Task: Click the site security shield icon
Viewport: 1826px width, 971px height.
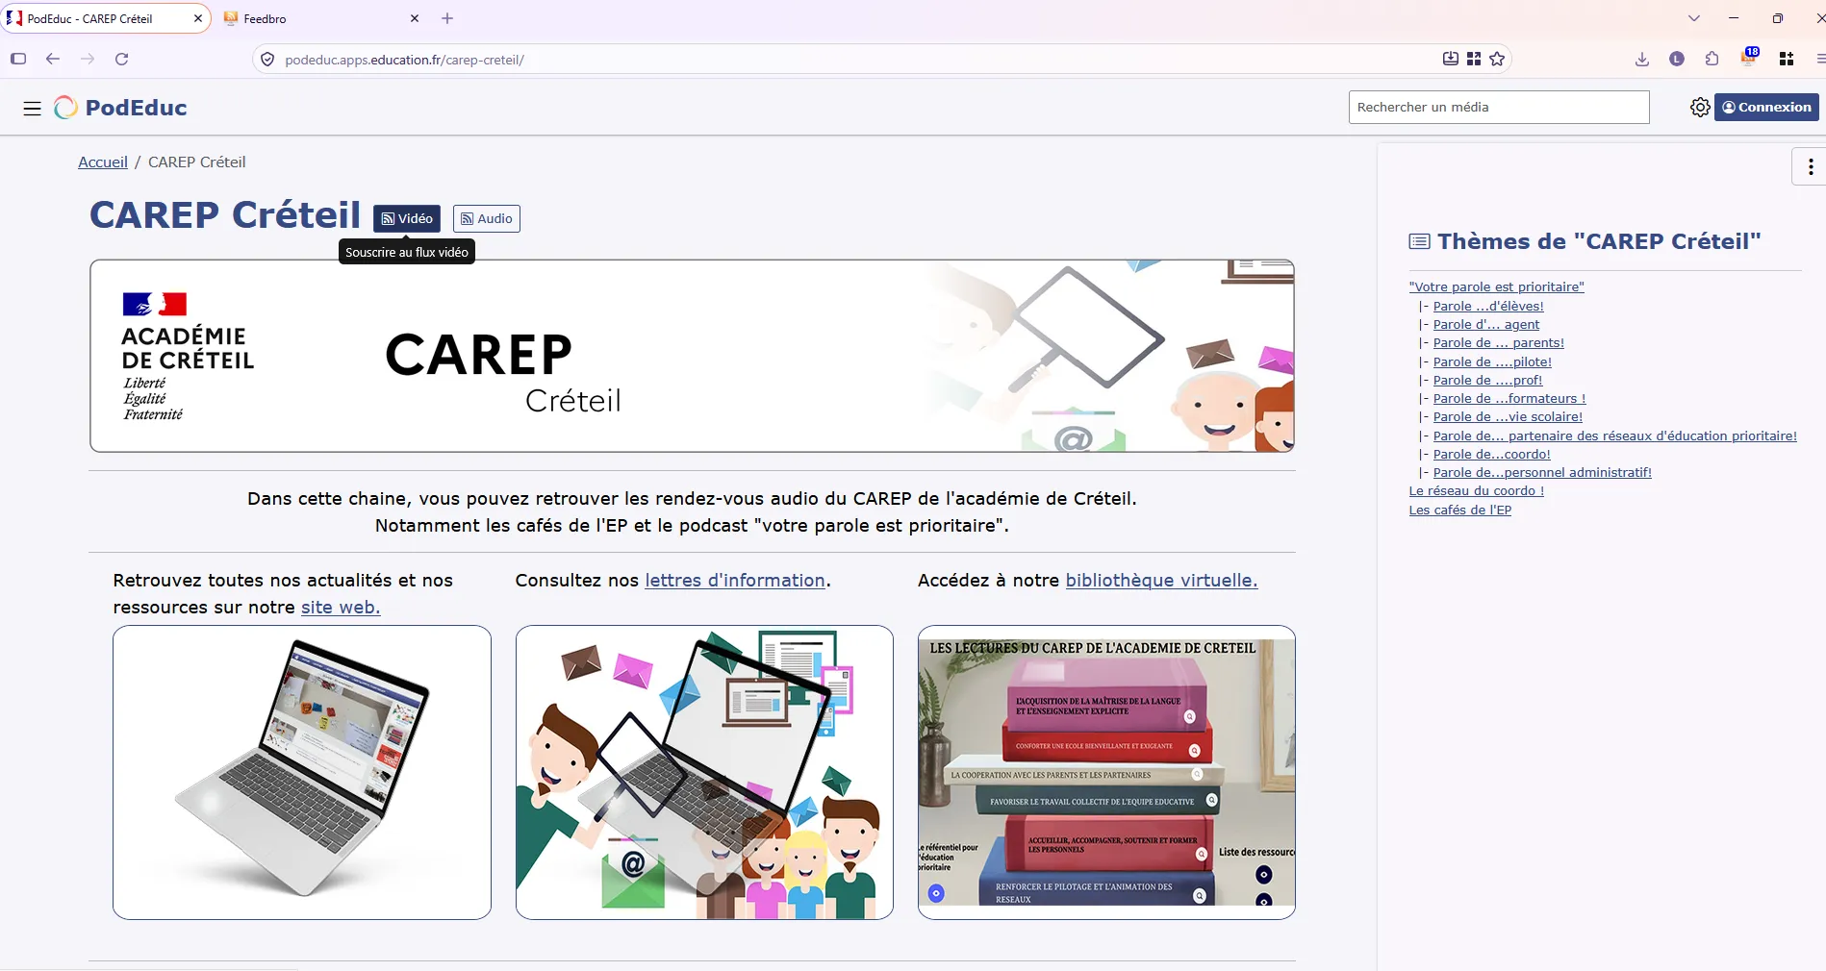Action: point(268,60)
